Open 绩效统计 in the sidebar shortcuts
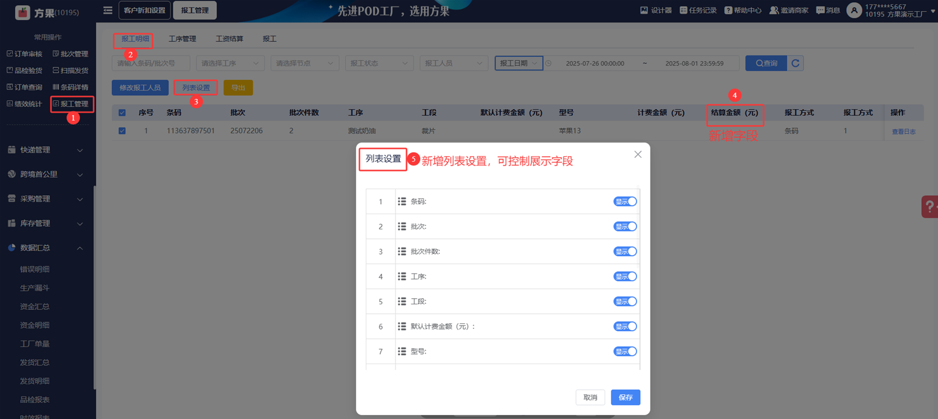Screen dimensions: 938x419 (25, 104)
